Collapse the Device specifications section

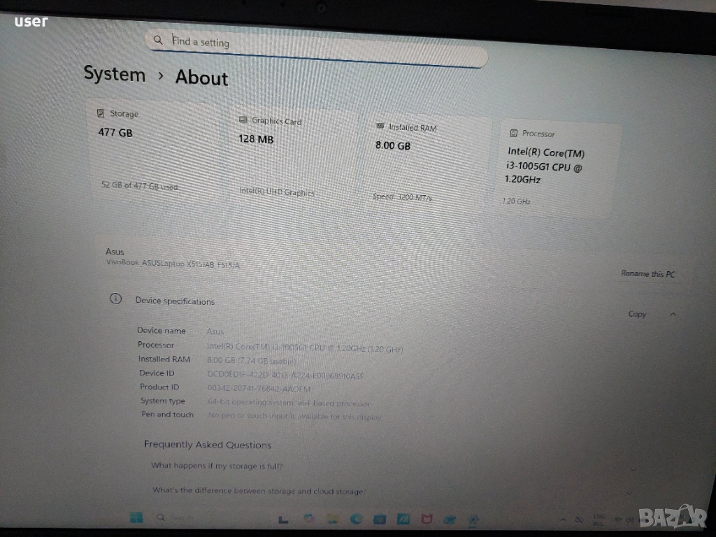[x=673, y=315]
